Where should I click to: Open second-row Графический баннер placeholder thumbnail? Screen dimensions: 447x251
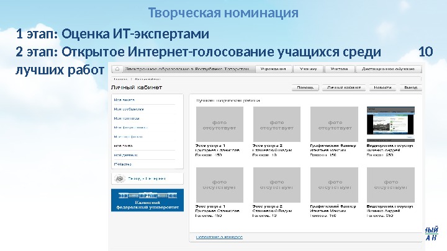click(x=334, y=185)
